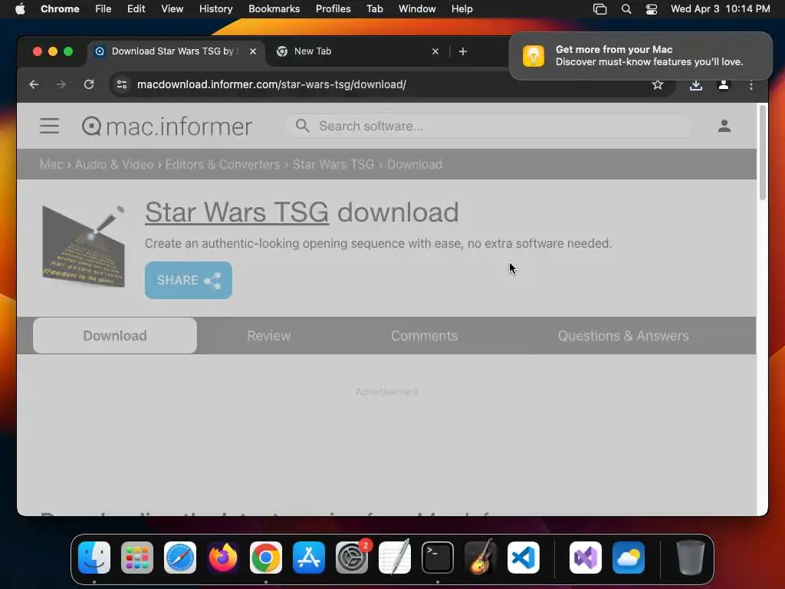Open the History menu
Viewport: 785px width, 589px height.
(x=215, y=9)
